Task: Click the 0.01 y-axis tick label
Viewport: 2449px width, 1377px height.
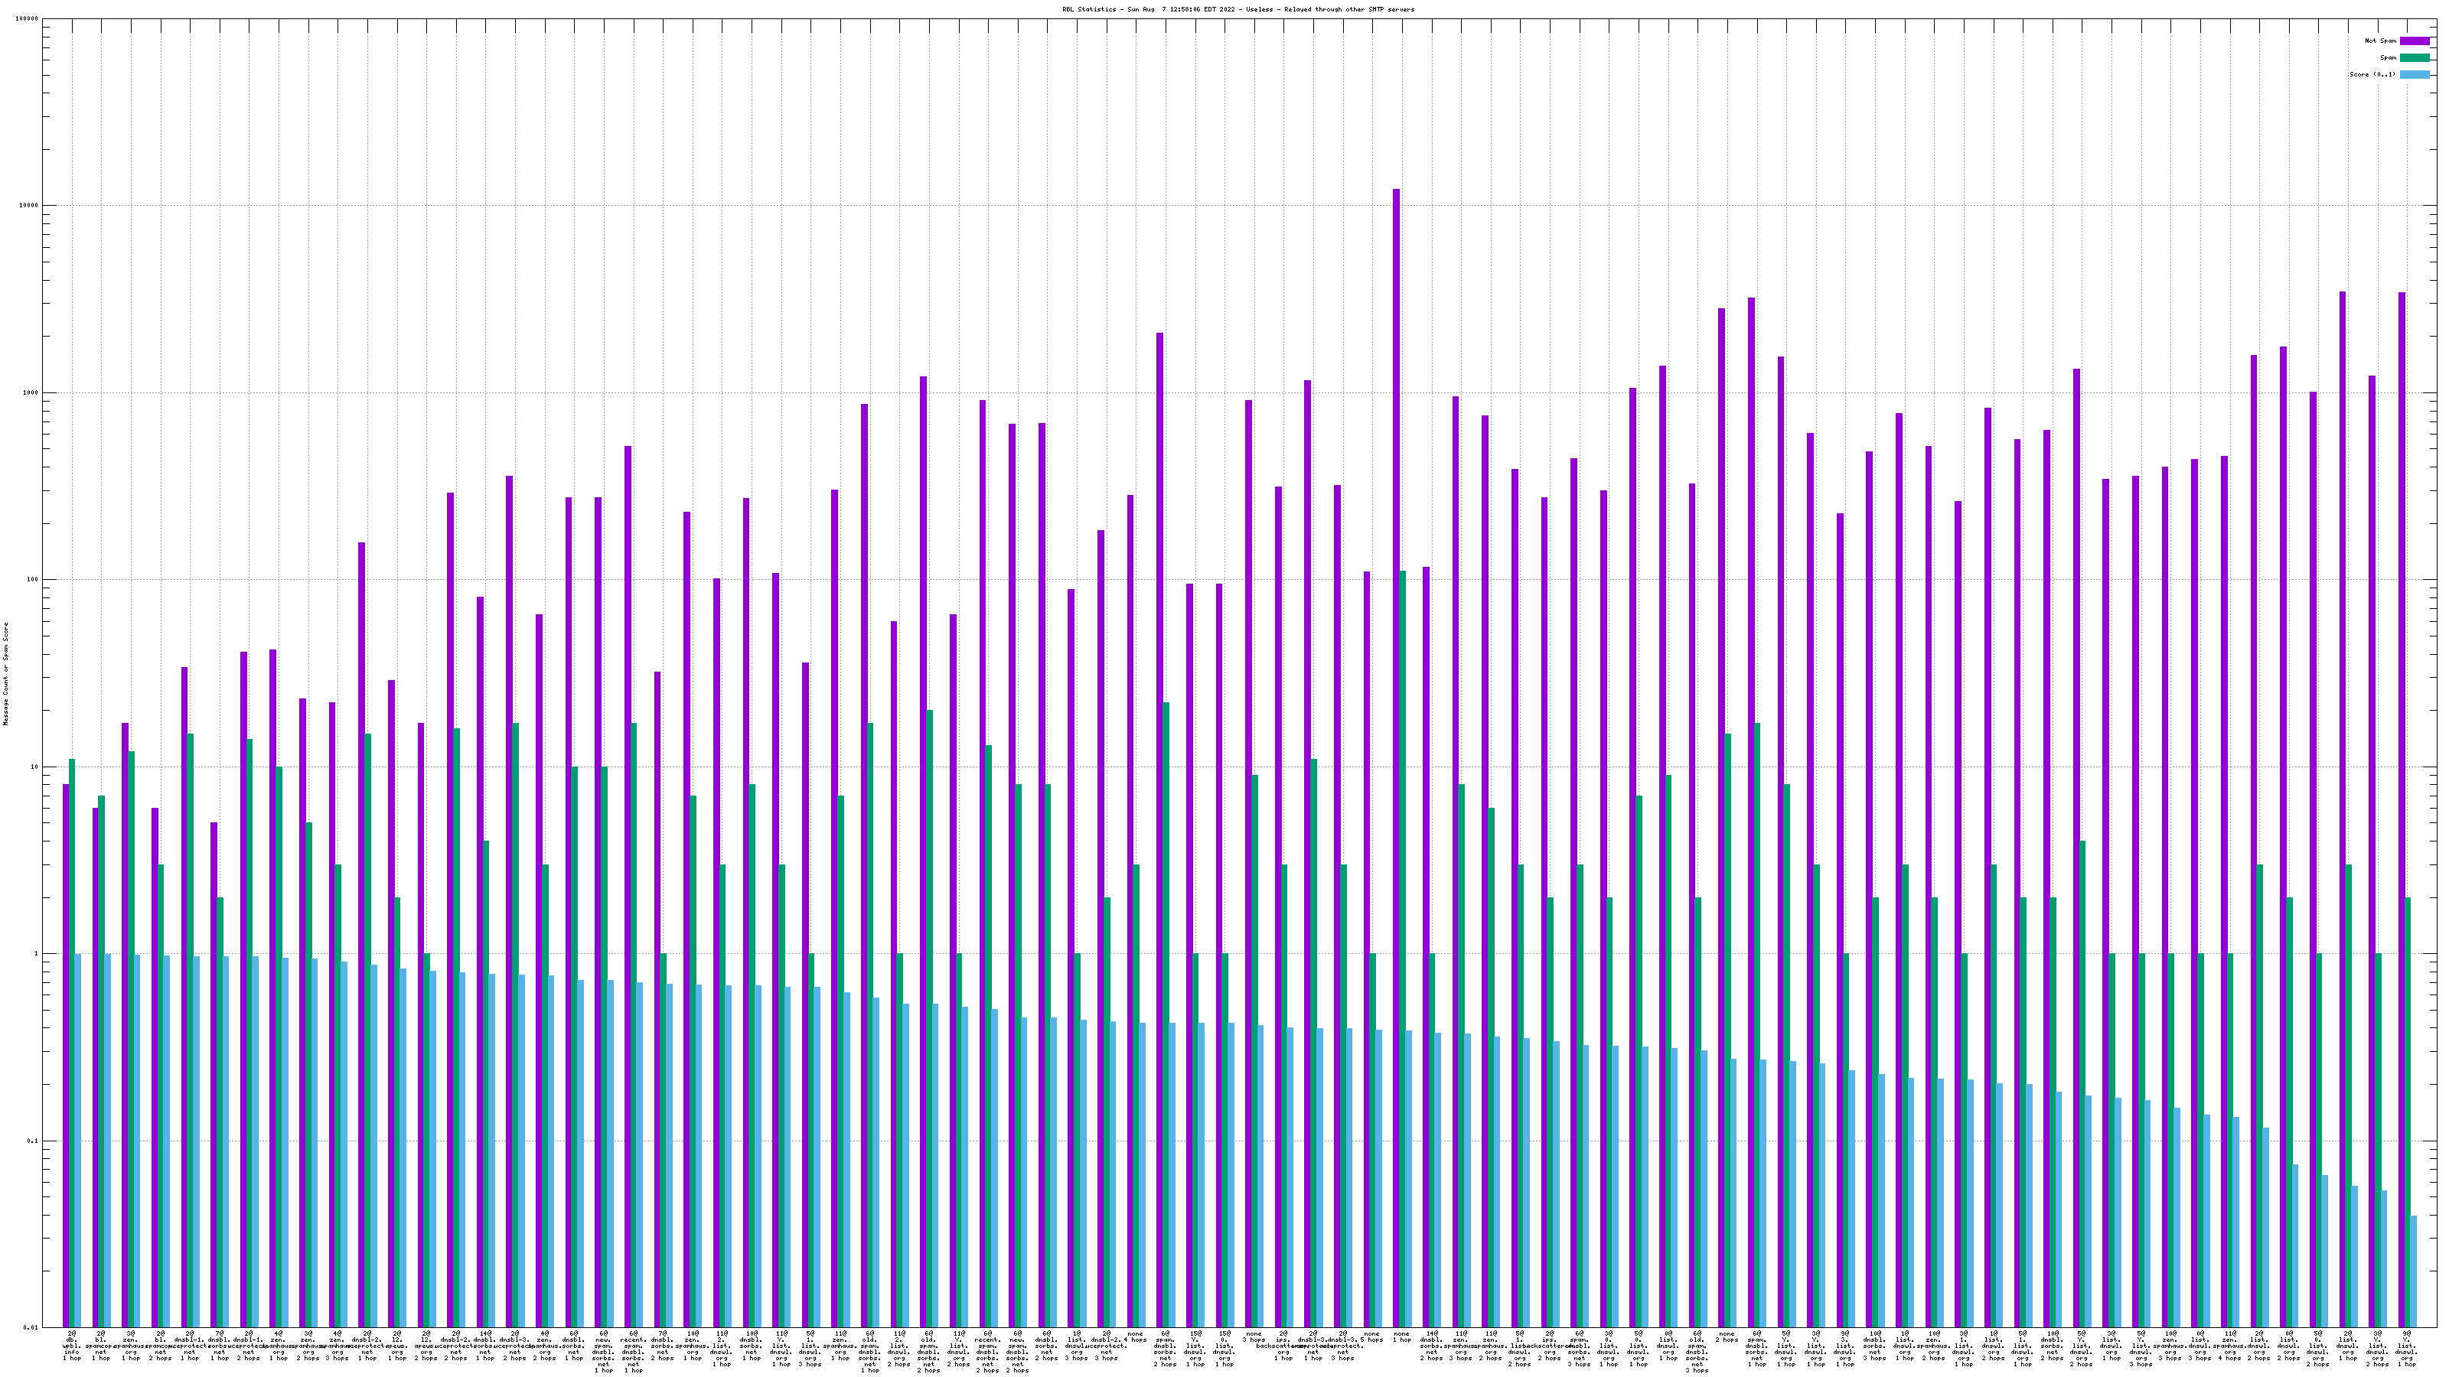Action: (31, 1327)
